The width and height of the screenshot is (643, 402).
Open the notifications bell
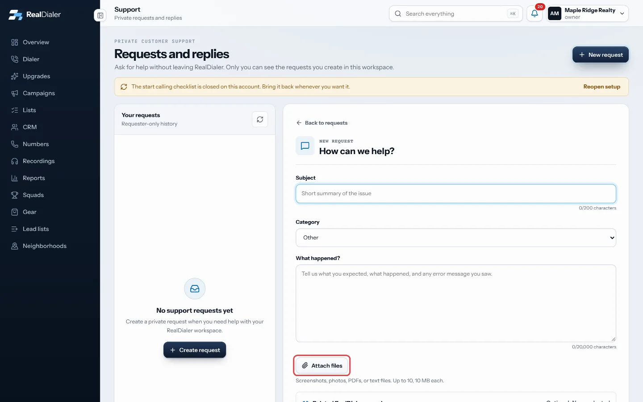(534, 13)
